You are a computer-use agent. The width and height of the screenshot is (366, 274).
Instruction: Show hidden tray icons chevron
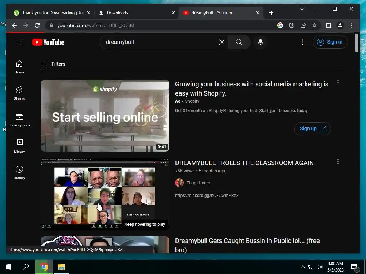tap(302, 267)
